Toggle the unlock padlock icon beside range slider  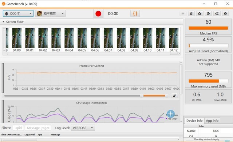pyautogui.click(x=174, y=96)
